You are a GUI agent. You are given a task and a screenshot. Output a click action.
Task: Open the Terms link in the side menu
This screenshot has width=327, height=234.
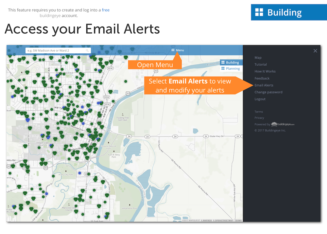[259, 112]
